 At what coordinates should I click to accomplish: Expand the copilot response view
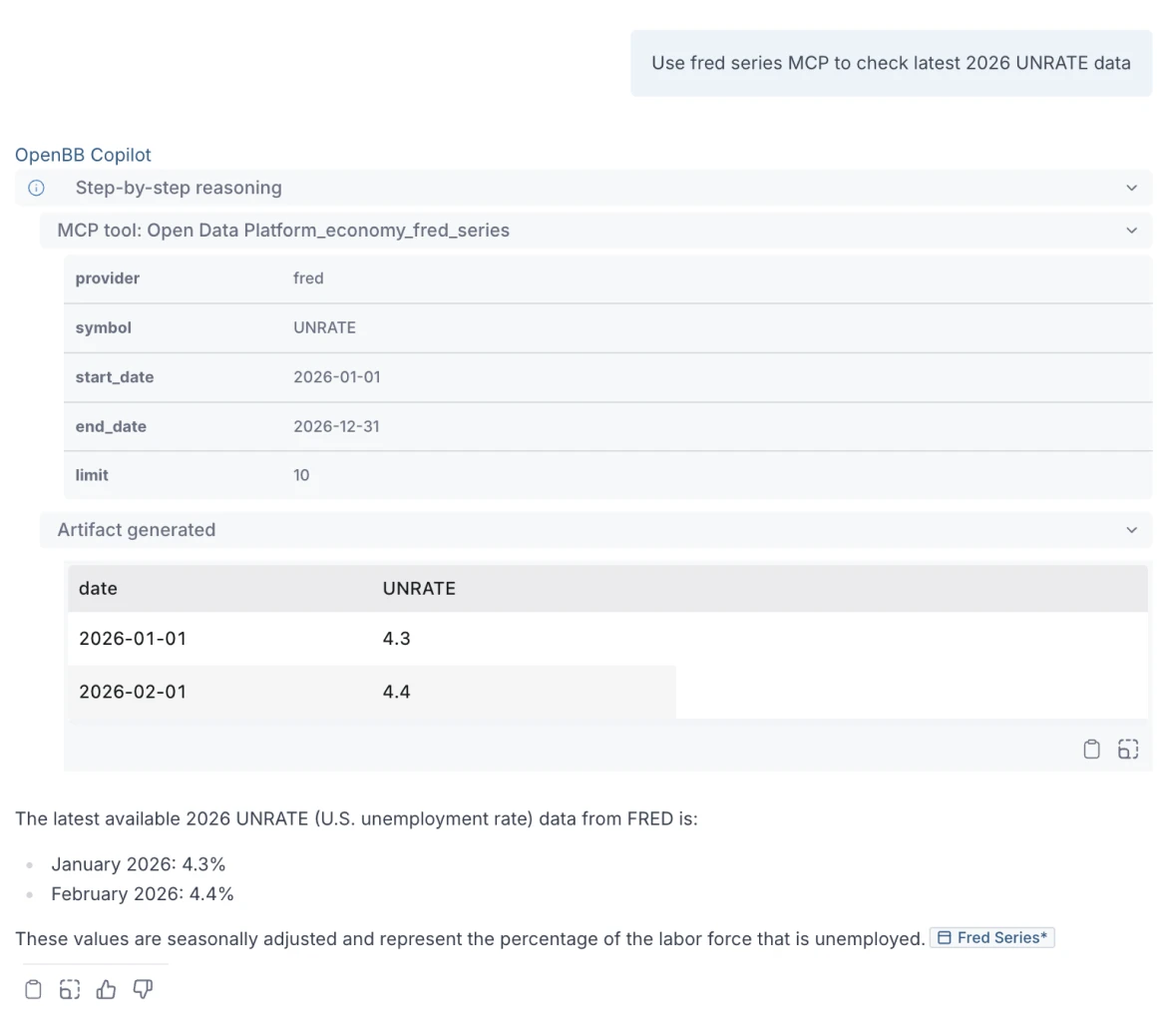click(x=69, y=989)
